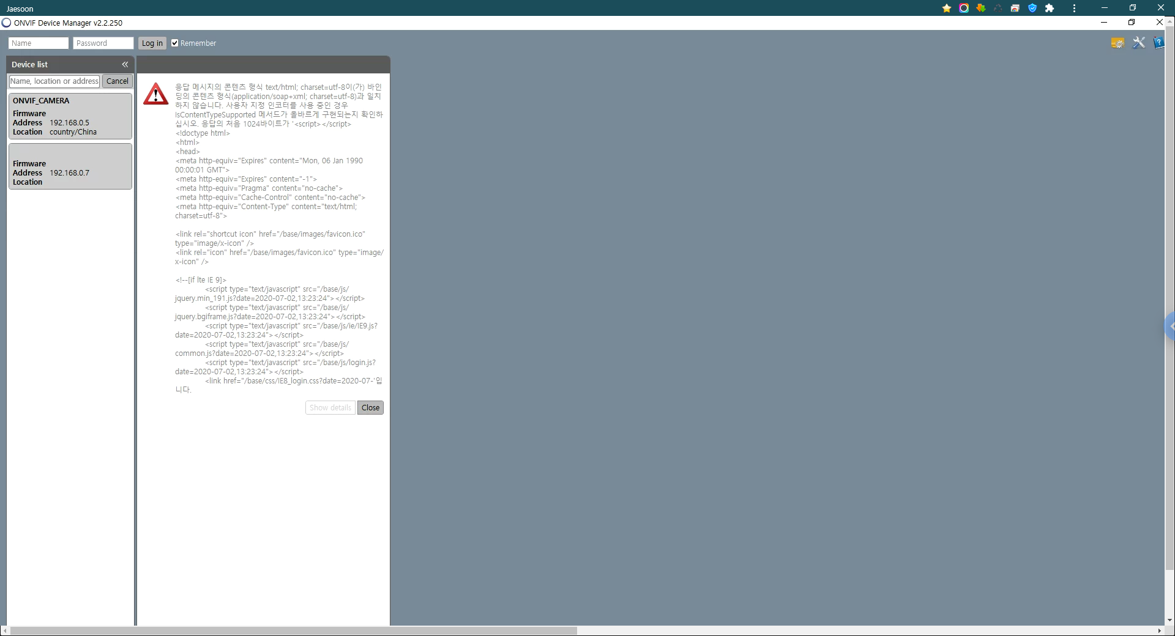
Task: Click the gold star bookmark icon
Action: [947, 8]
